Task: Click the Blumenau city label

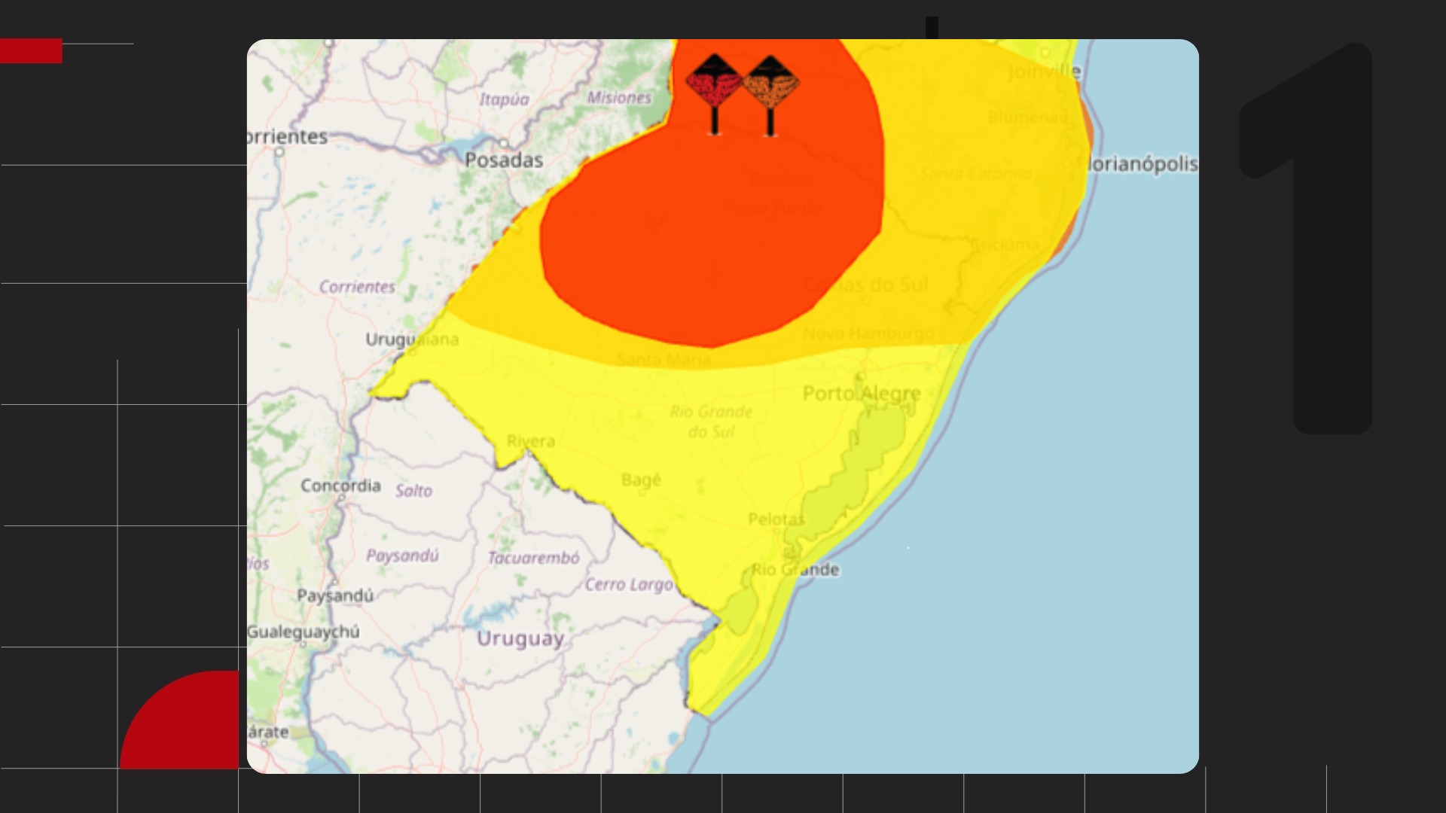Action: point(1028,117)
